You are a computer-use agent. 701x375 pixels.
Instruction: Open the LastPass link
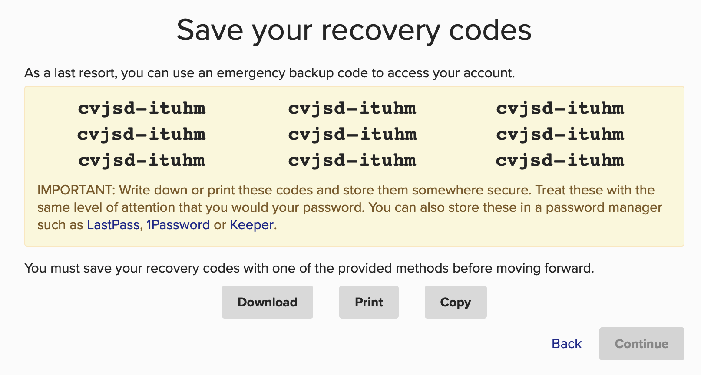coord(113,225)
